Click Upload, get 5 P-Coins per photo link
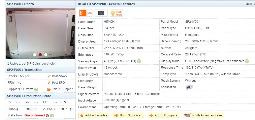Screen dimensions: 255x120 33,63
